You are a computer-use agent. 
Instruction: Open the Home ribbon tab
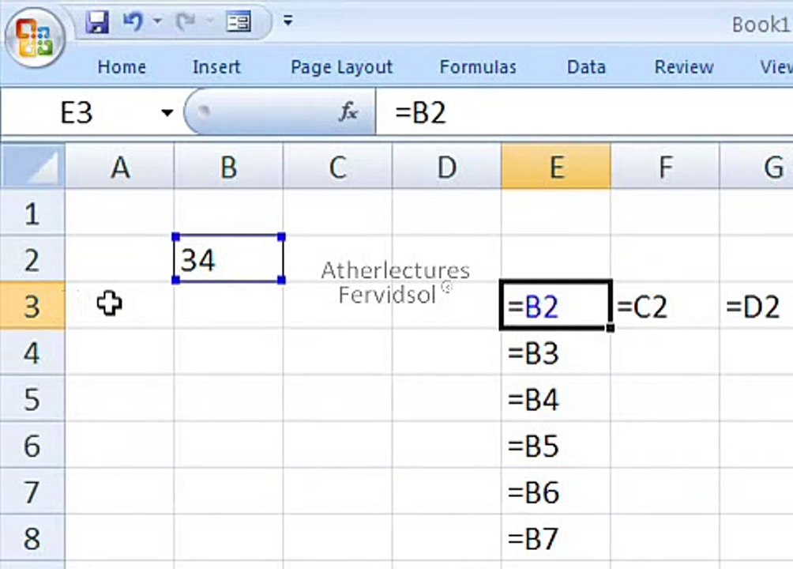pos(122,67)
